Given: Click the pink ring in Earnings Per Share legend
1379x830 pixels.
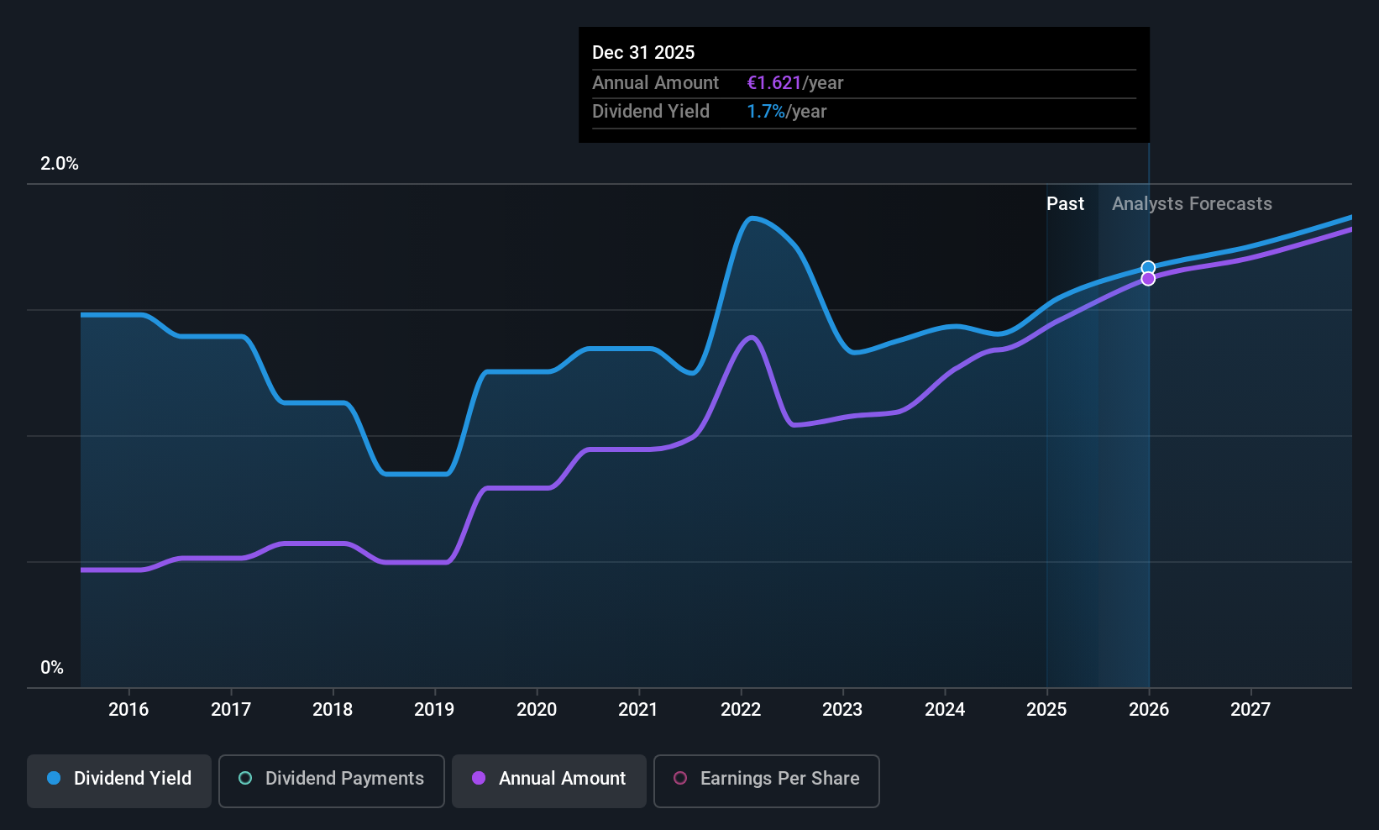Looking at the screenshot, I should point(680,778).
